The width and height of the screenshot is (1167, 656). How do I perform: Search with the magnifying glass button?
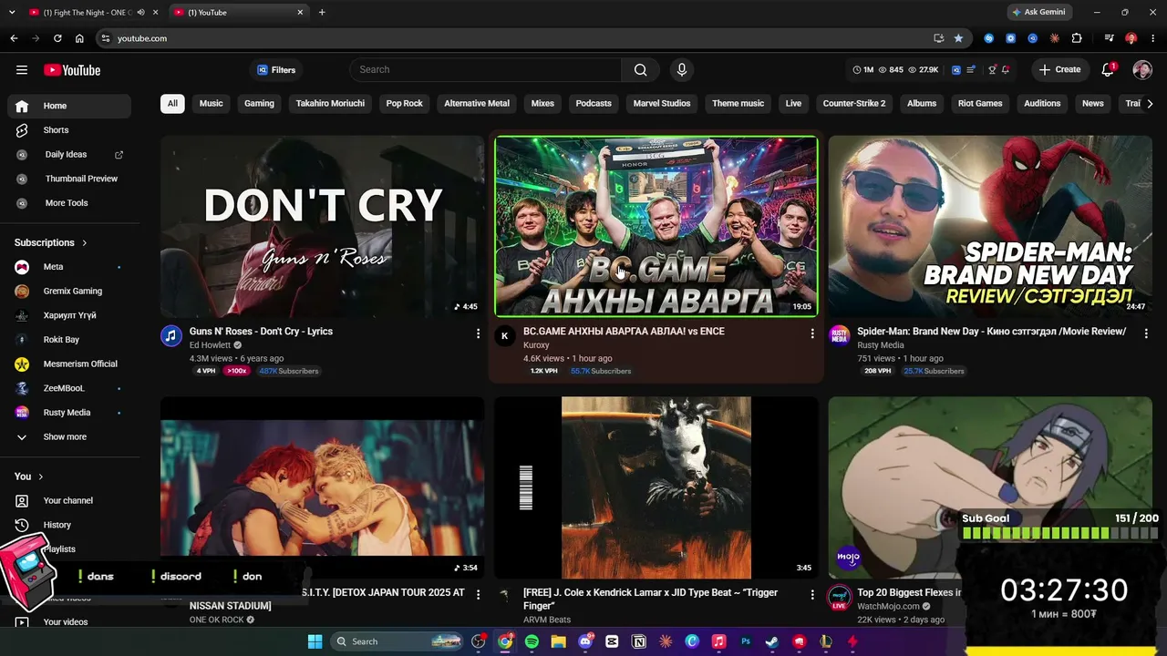click(x=640, y=70)
